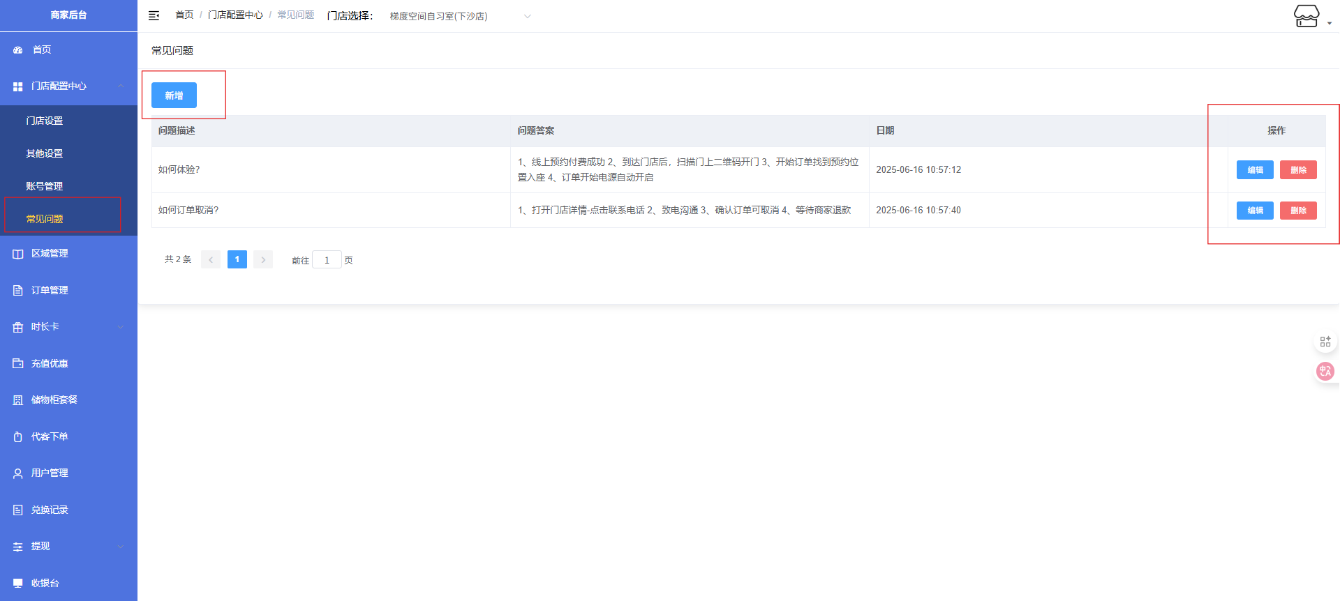Open 门店设置 submenu item
Viewport: 1340px width, 601px height.
[x=68, y=121]
